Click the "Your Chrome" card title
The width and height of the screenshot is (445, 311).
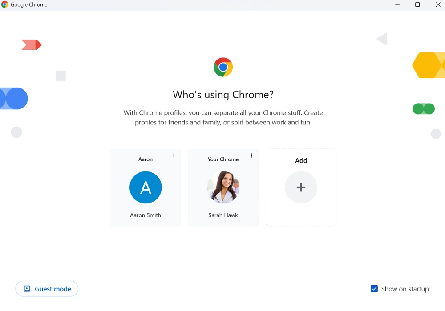[x=223, y=159]
